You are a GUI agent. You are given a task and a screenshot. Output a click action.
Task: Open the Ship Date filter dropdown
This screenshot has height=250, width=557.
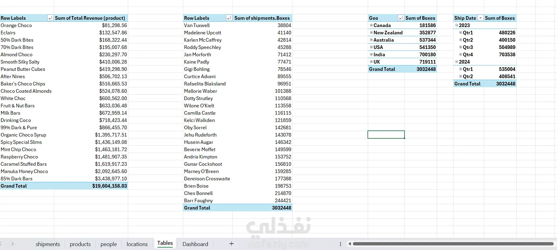pyautogui.click(x=480, y=18)
